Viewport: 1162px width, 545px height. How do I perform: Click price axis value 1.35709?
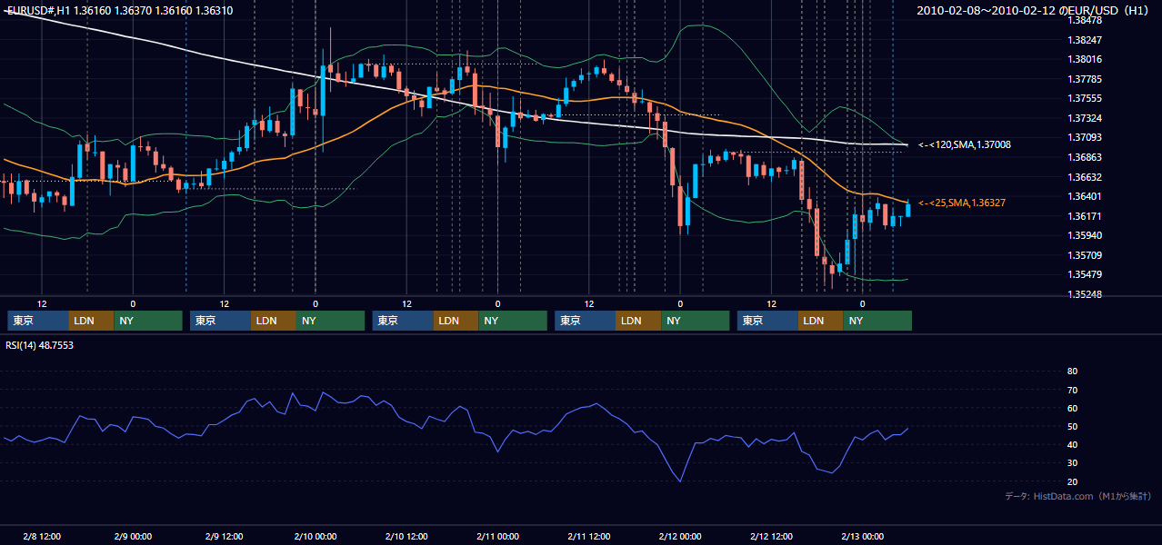pos(1085,255)
